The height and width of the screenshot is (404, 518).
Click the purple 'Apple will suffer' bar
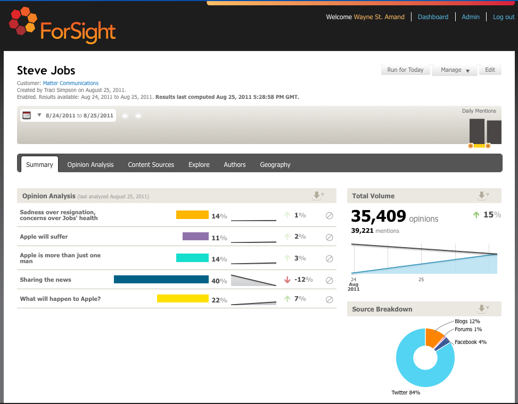tap(195, 236)
